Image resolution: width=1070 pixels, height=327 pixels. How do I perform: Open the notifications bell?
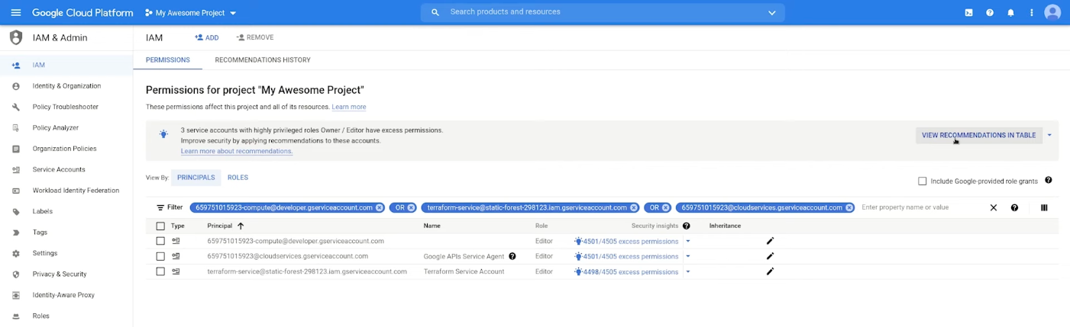click(x=1010, y=13)
